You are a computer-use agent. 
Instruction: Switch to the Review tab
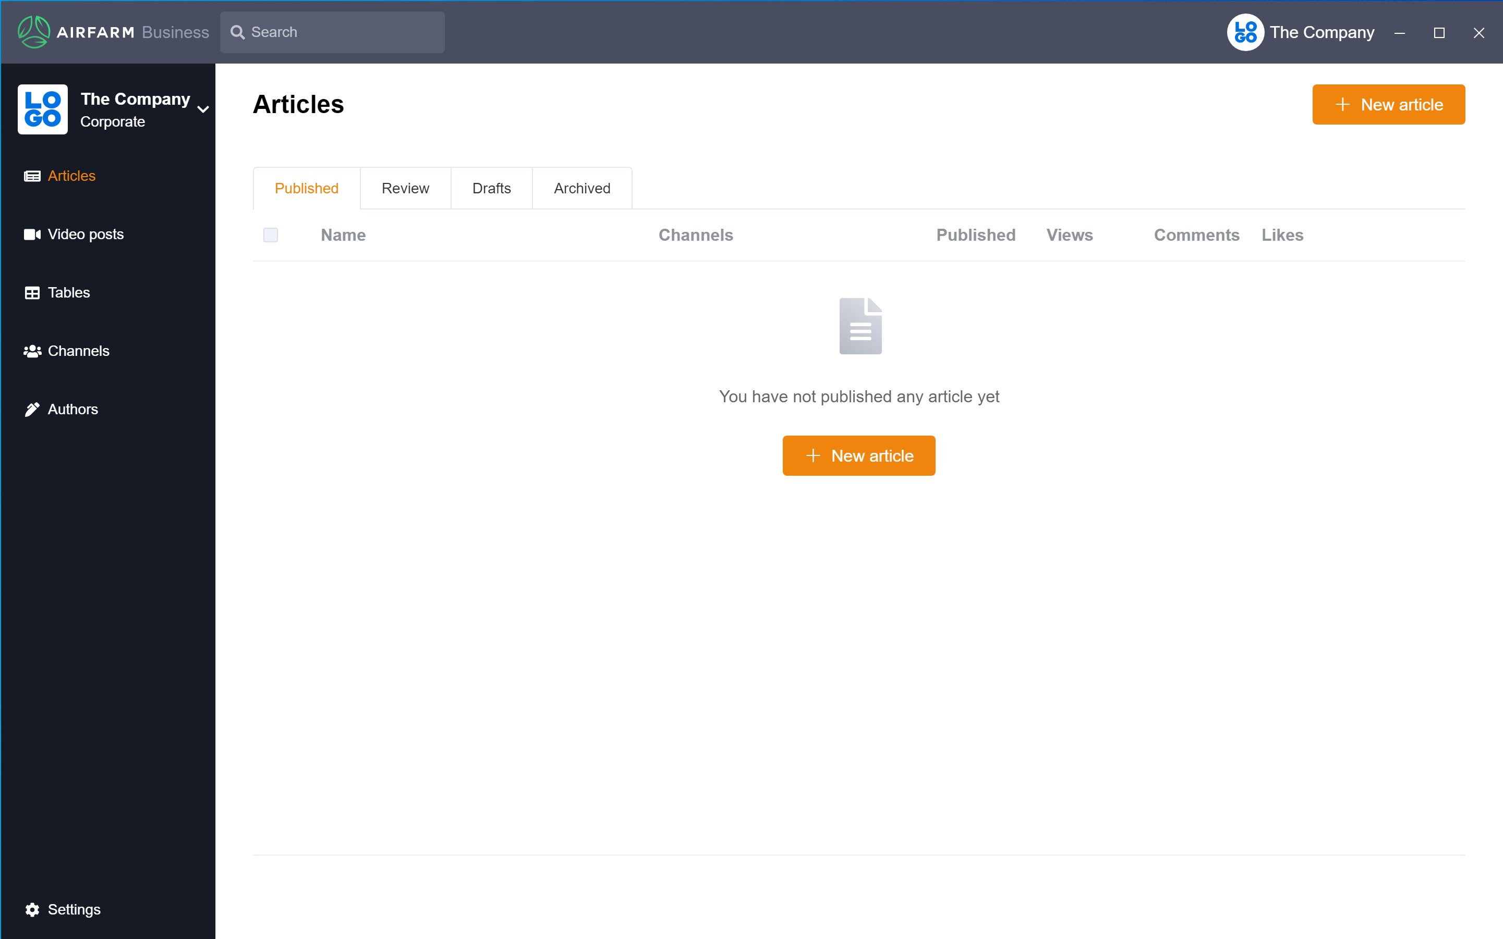(x=405, y=188)
